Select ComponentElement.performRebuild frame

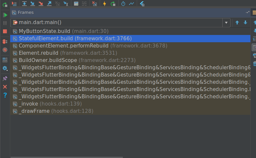pyautogui.click(x=130, y=46)
